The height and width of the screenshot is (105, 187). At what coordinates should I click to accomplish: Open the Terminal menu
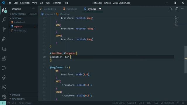pyautogui.click(x=56, y=3)
